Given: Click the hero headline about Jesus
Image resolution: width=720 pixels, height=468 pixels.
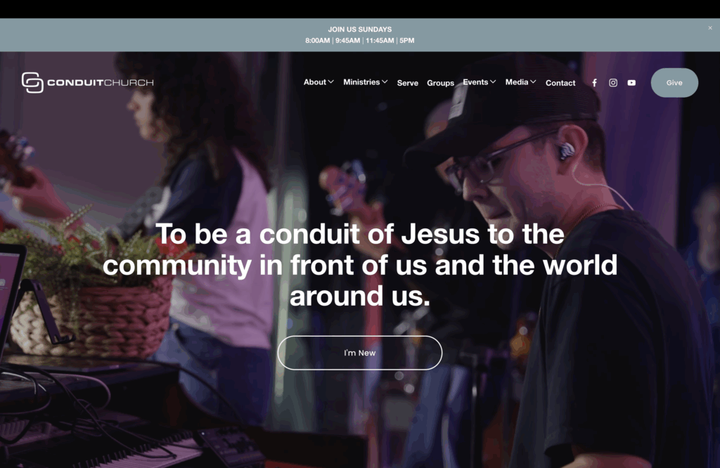Looking at the screenshot, I should (x=360, y=265).
